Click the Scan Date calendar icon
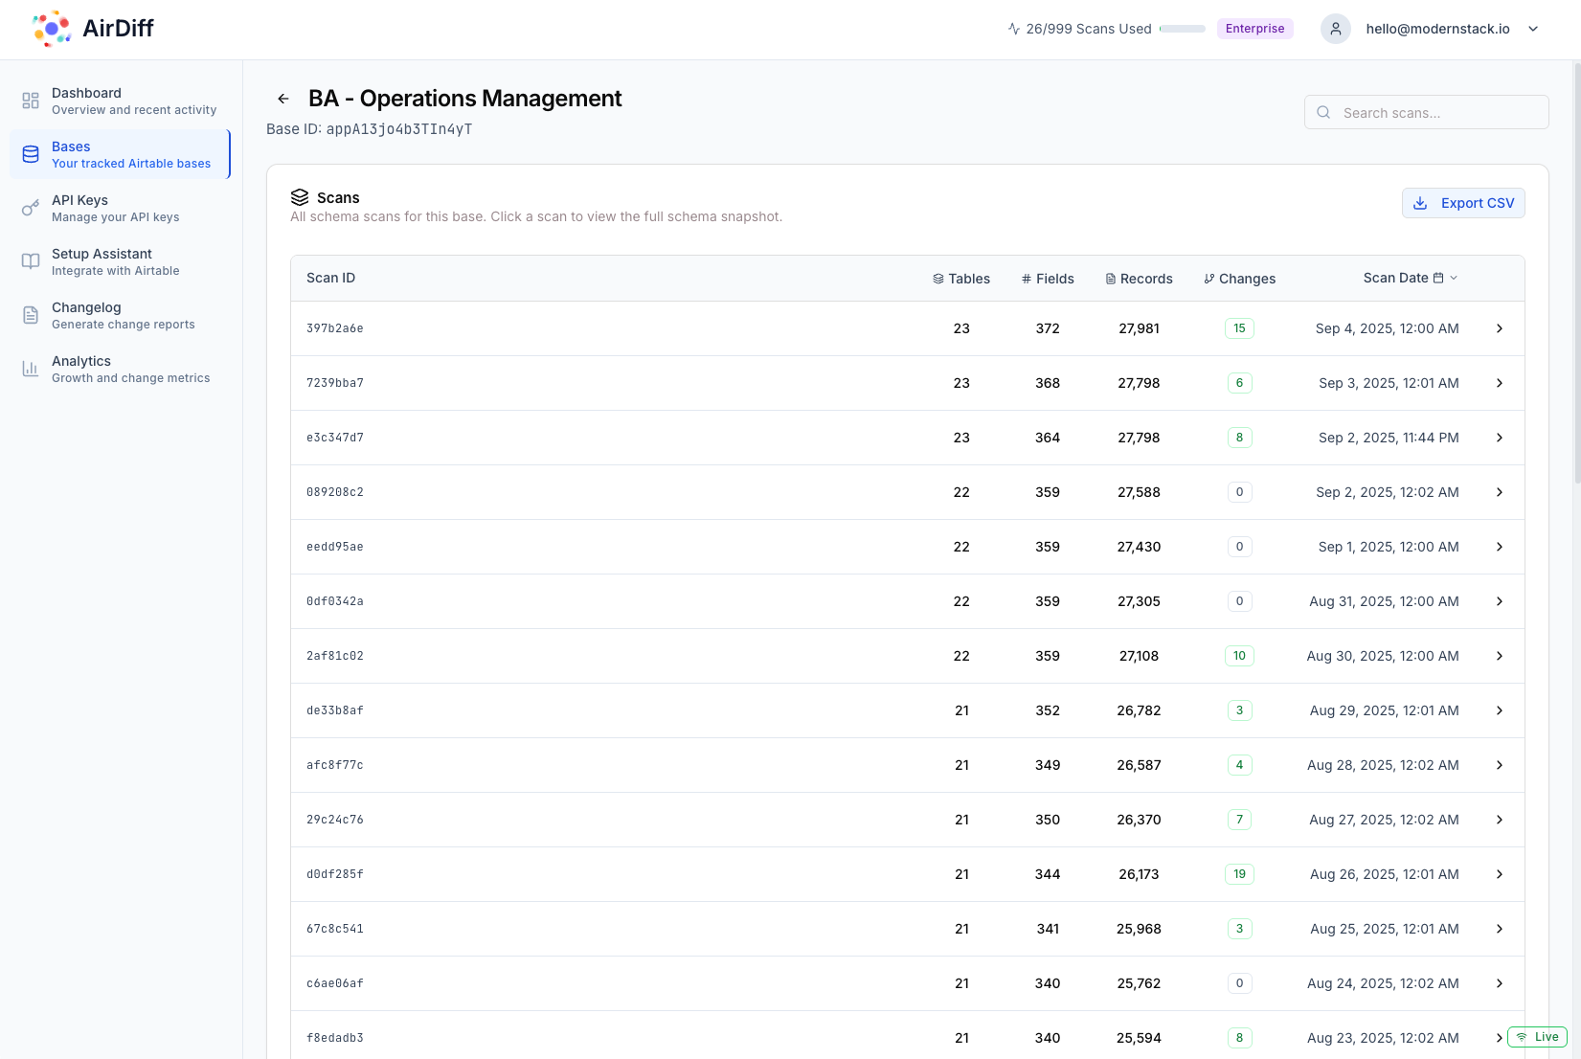This screenshot has height=1059, width=1581. click(1438, 278)
